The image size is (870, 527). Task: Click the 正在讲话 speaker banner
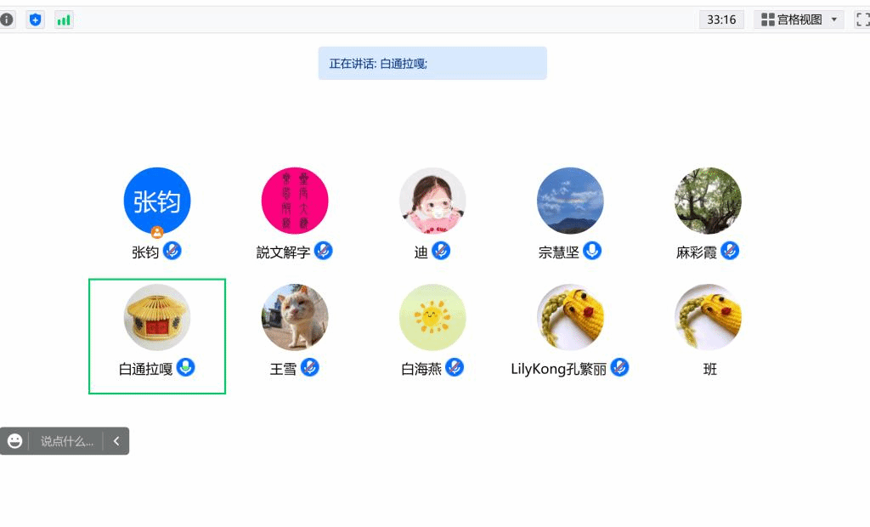(432, 64)
